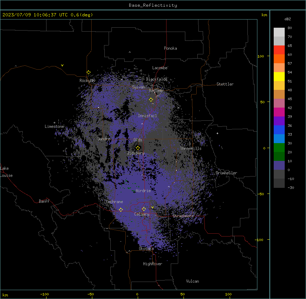Select the magenta 42 dBZ legend color
Viewport: 306px width, 299px height.
coord(279,112)
